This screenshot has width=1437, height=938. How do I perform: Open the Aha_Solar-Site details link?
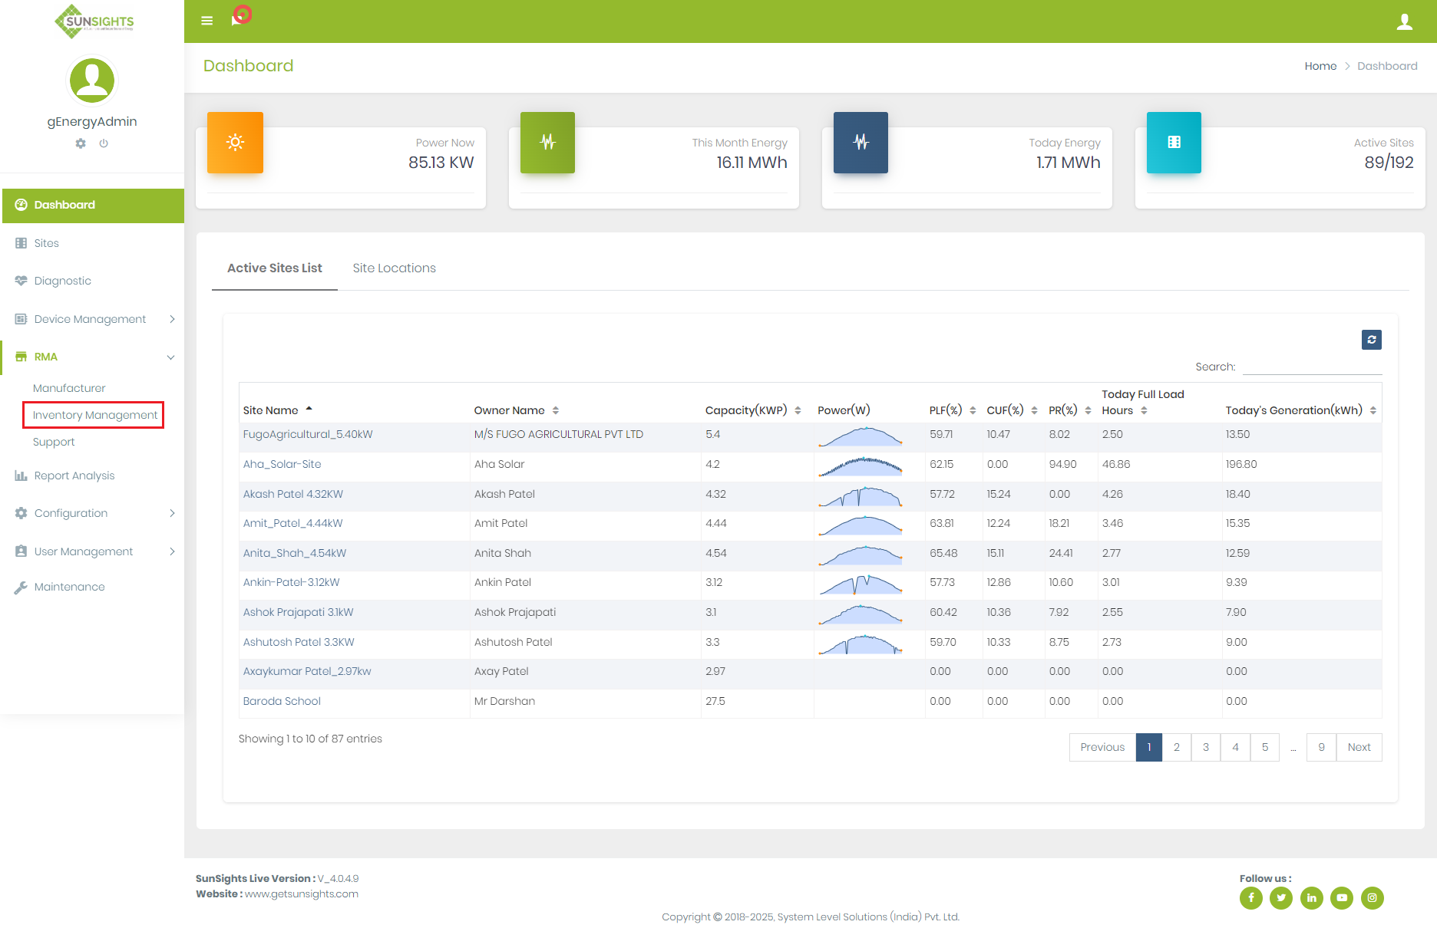(282, 464)
